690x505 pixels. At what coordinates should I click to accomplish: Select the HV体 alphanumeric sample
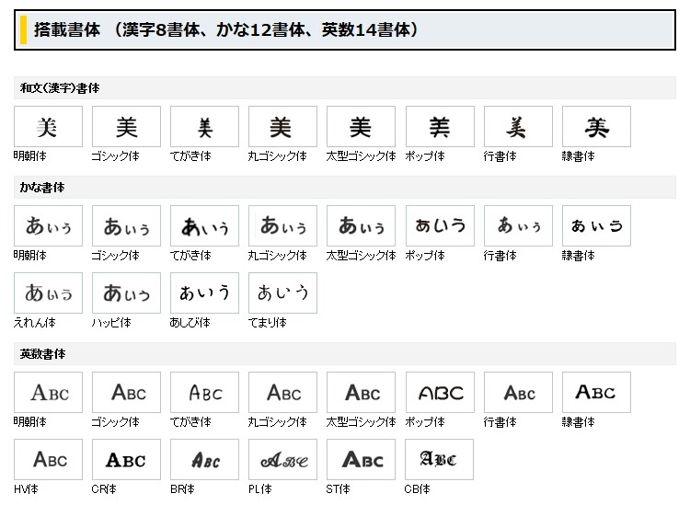[48, 460]
